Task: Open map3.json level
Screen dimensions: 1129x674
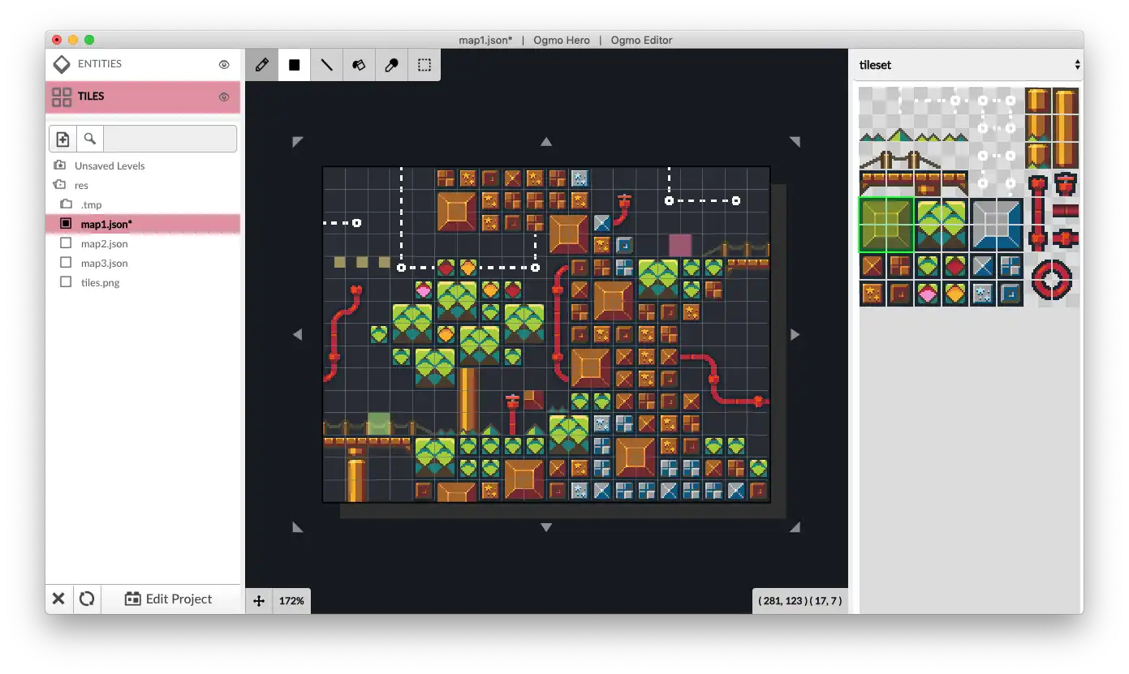Action: (143, 263)
